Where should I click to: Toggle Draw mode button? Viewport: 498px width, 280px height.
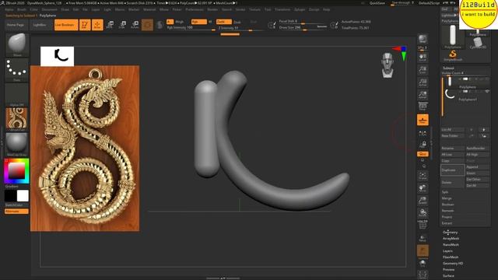tap(97, 25)
